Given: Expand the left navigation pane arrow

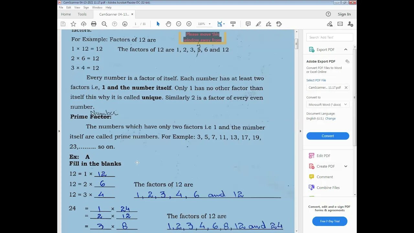Looking at the screenshot, I should pos(59,131).
